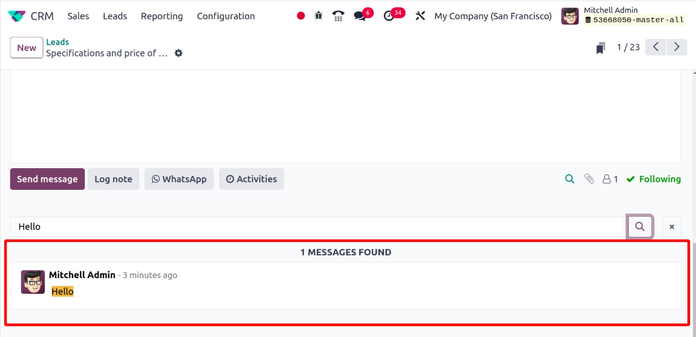This screenshot has width=696, height=337.
Task: Click the 3 minutes ago timestamp
Action: pyautogui.click(x=150, y=275)
